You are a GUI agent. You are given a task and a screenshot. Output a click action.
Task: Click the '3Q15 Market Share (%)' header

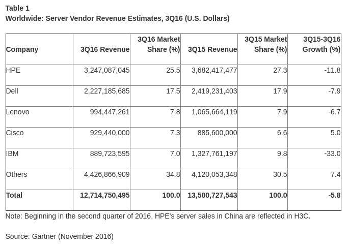(x=266, y=44)
